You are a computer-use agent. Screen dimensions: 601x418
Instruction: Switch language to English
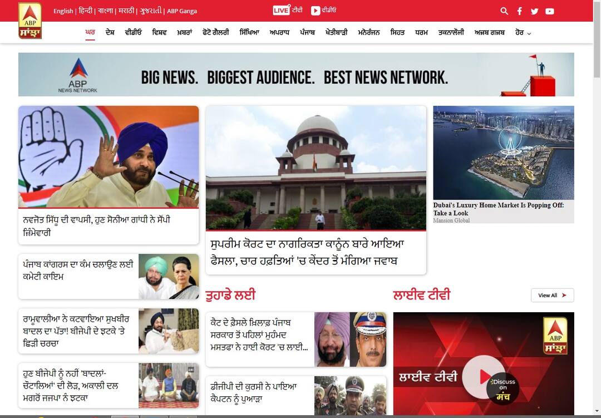coord(63,11)
